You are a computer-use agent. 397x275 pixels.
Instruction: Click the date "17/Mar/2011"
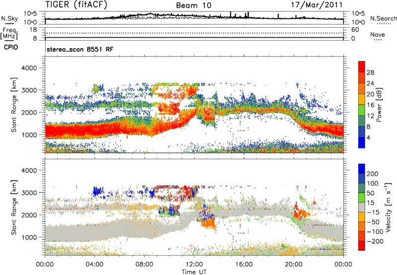pos(317,4)
